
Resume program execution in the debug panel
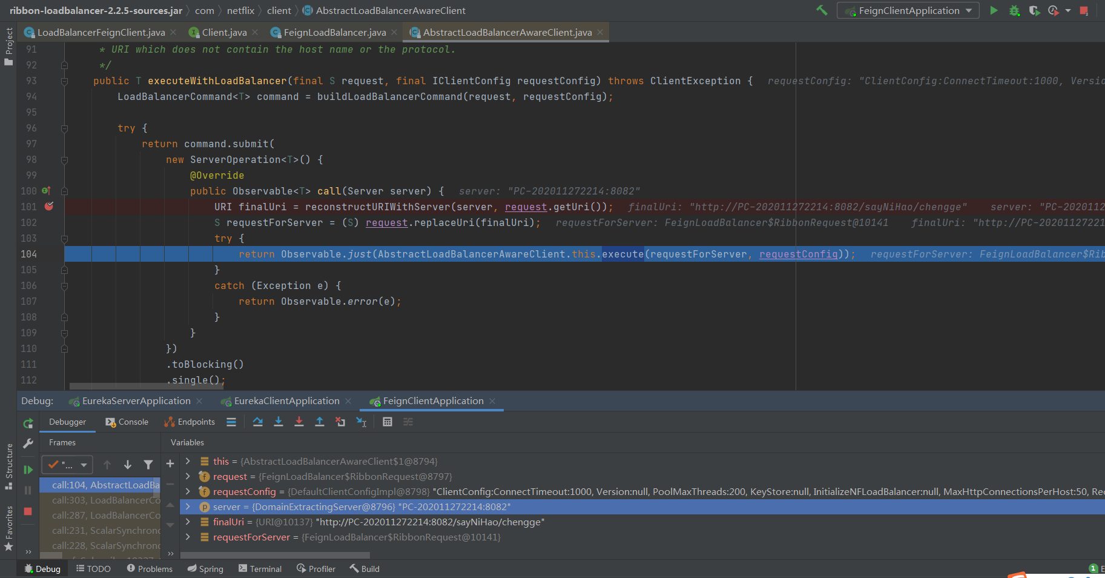tap(28, 470)
